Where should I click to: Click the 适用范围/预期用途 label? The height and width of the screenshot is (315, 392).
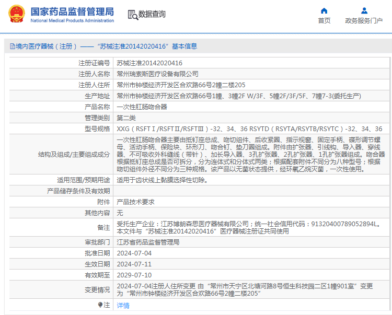[x=84, y=180]
